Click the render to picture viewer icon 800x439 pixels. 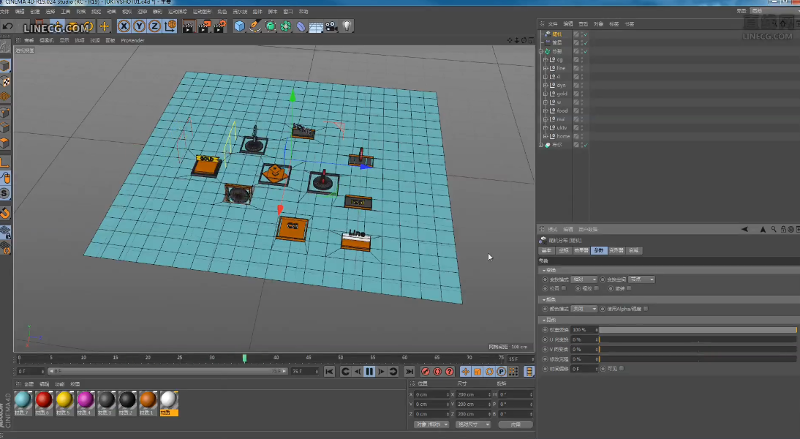pos(203,26)
